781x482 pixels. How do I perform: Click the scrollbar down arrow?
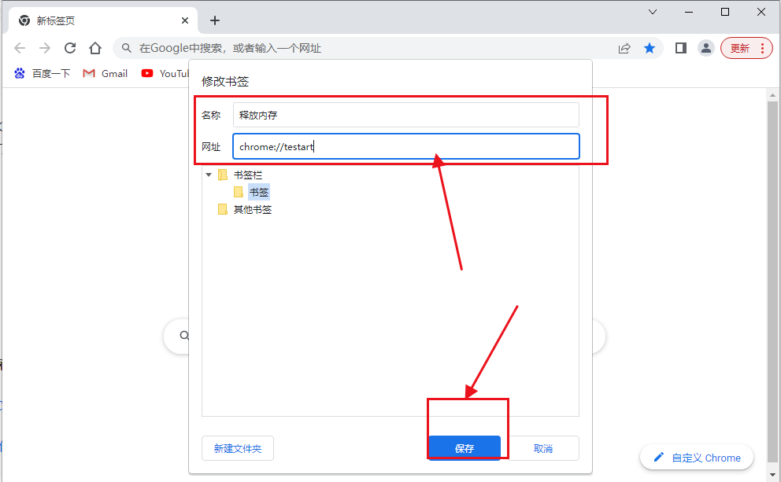click(x=772, y=475)
